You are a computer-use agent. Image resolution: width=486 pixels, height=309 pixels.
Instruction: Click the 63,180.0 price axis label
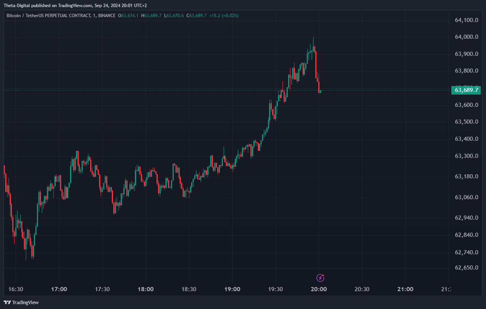coord(467,176)
